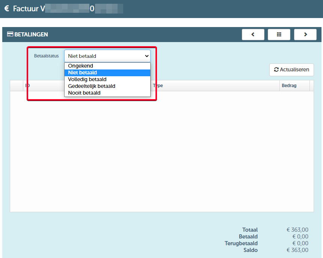
Task: Pick Gedeeltelijk betaald from the list
Action: tap(107, 86)
